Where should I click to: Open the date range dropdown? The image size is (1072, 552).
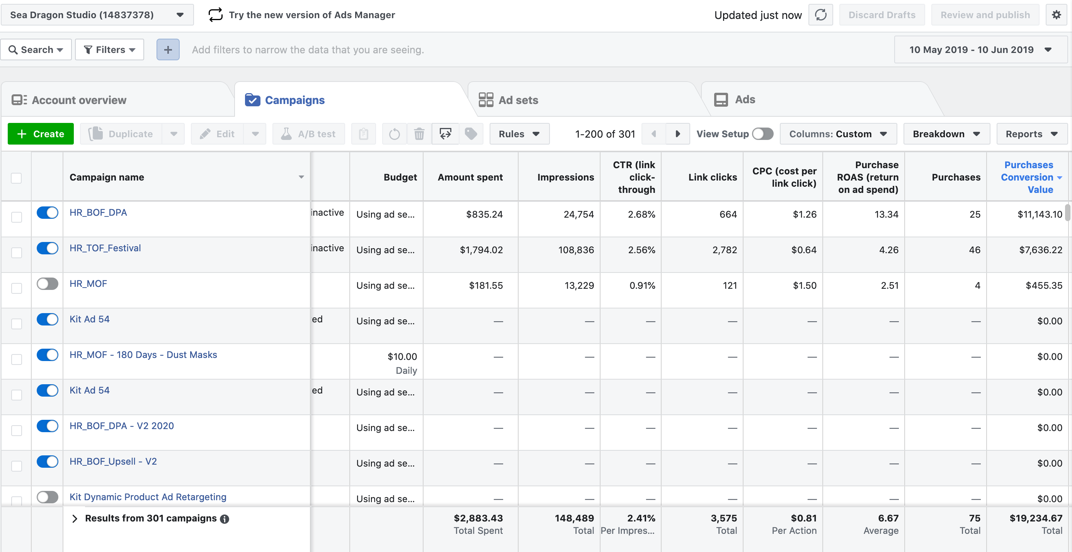coord(980,50)
